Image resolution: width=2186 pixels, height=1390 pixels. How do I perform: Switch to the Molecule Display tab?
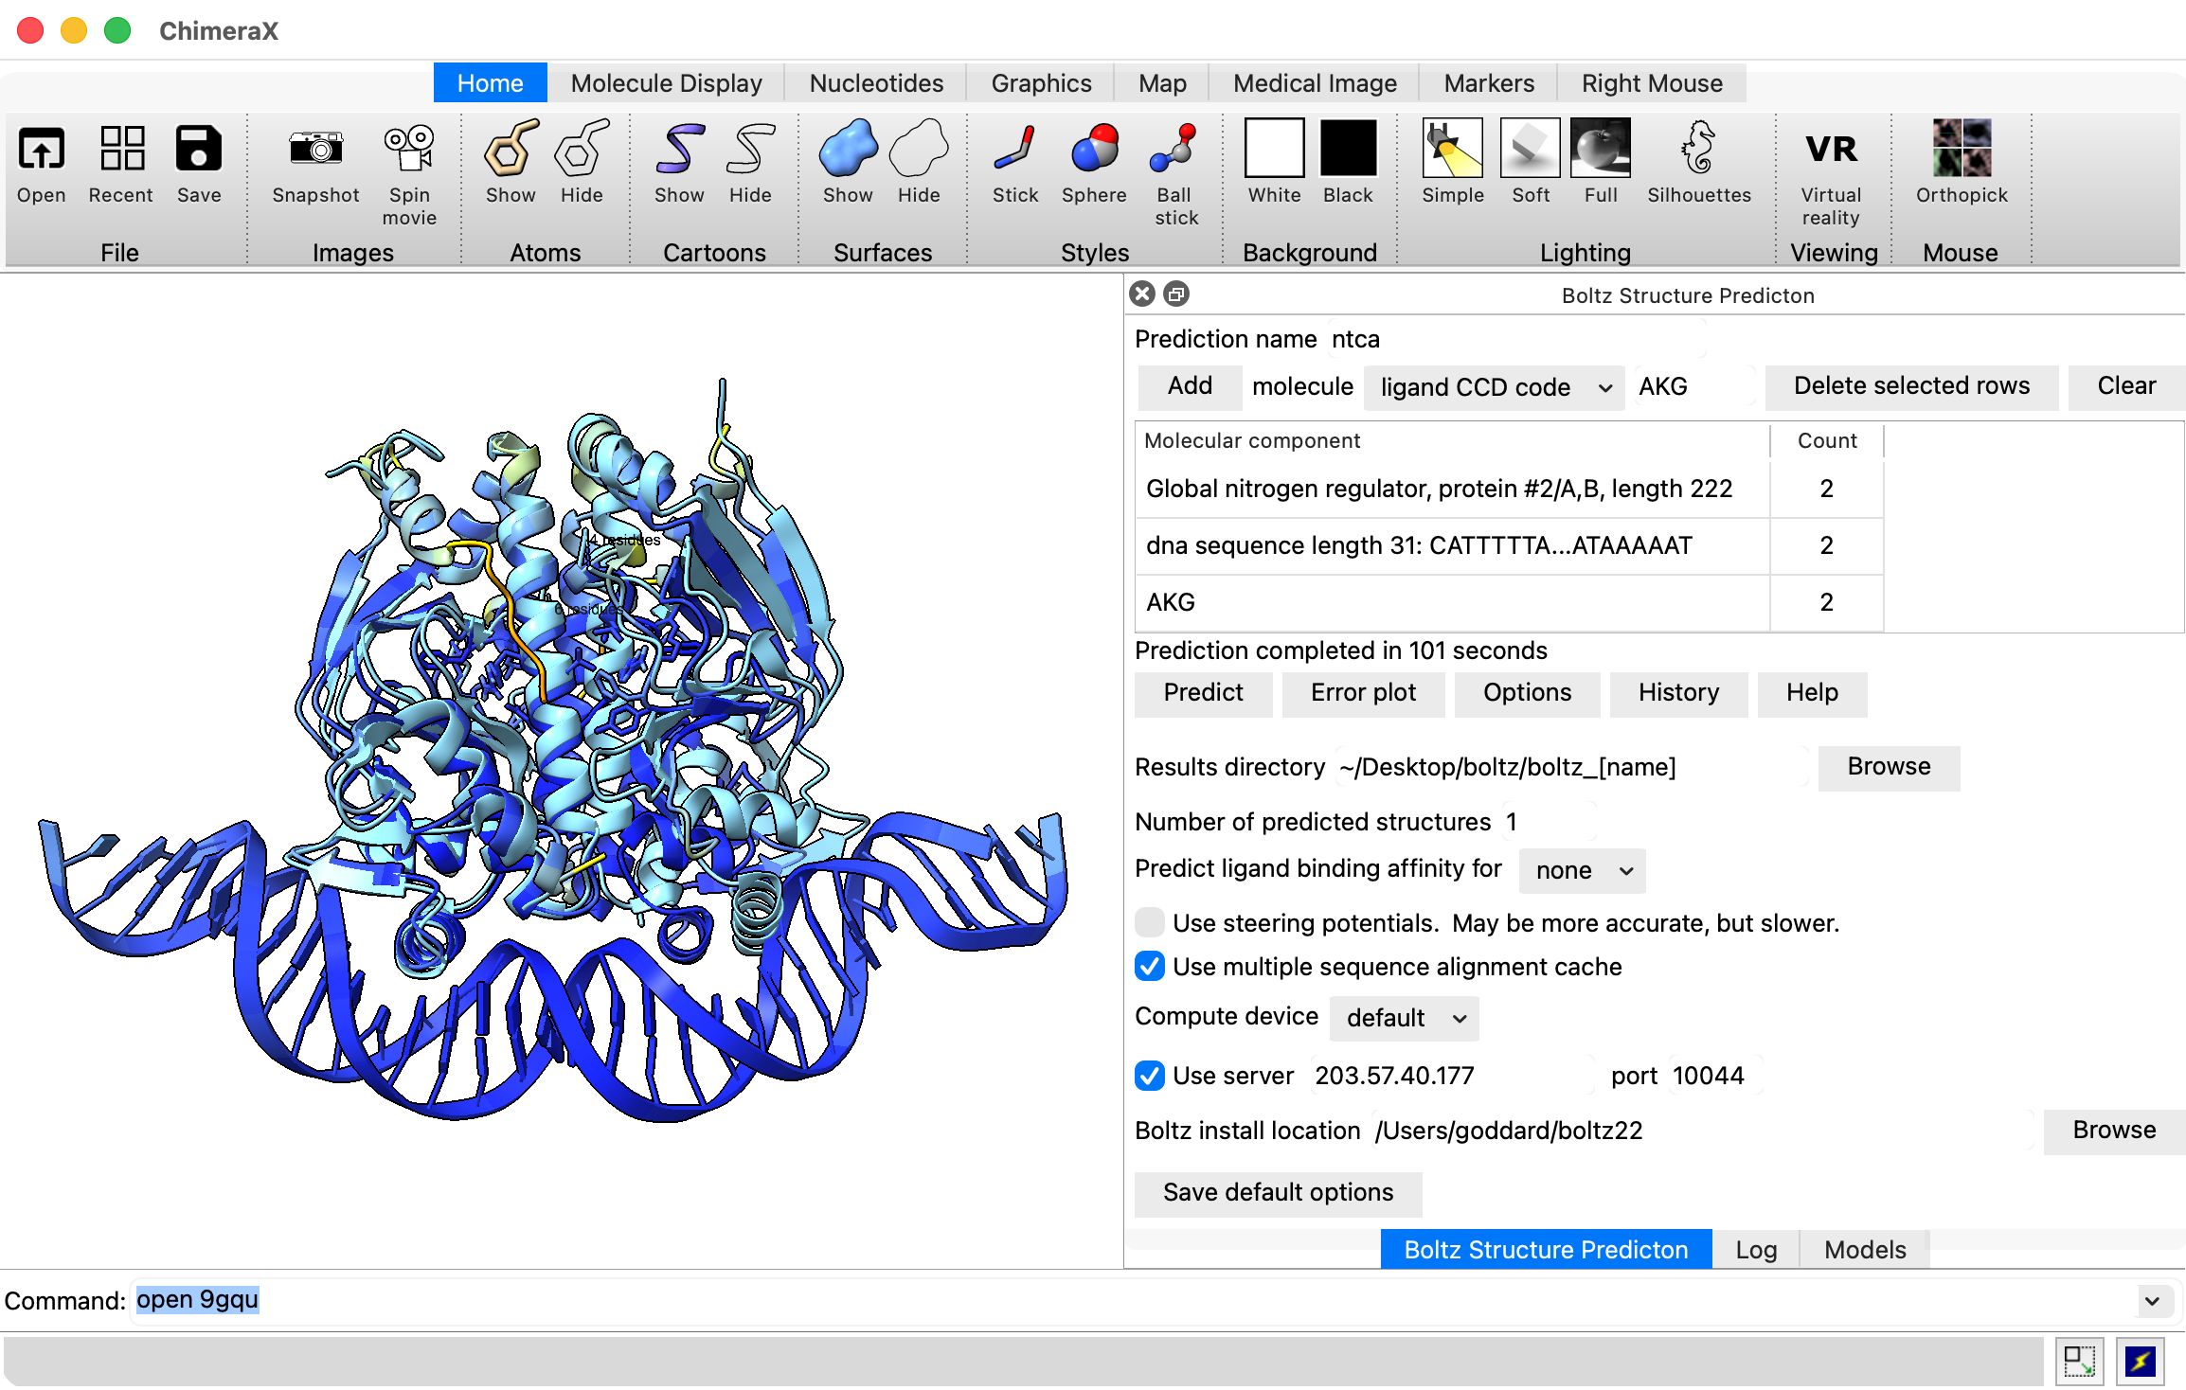pyautogui.click(x=666, y=82)
